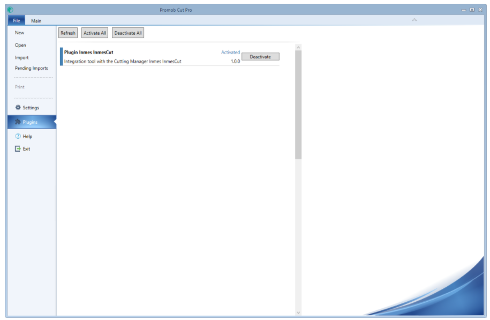Close the Promob Cut Pro window
490x320 pixels.
480,10
